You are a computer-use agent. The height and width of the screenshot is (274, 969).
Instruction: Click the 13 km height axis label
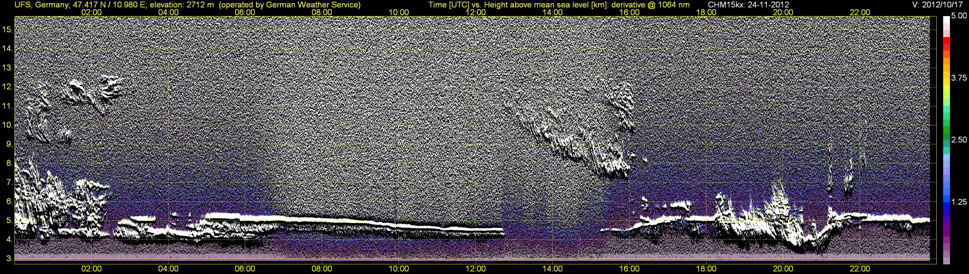7,68
